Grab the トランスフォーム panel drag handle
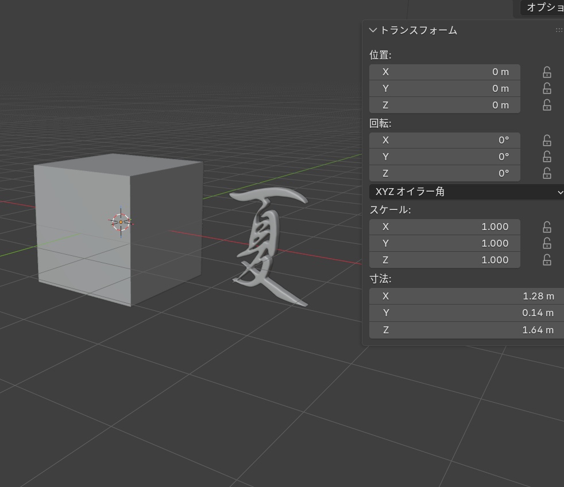 point(559,30)
